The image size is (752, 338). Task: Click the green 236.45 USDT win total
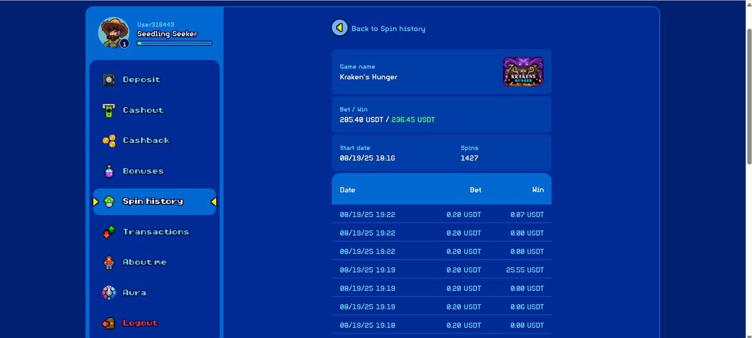(x=413, y=119)
